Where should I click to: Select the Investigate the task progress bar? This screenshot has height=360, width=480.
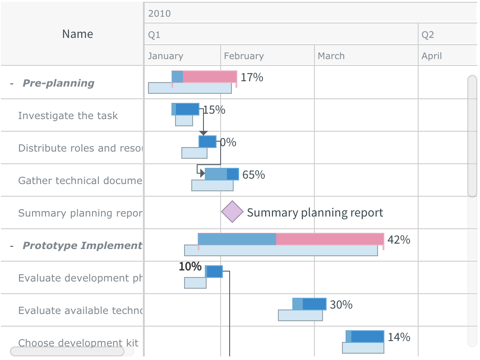click(x=185, y=108)
